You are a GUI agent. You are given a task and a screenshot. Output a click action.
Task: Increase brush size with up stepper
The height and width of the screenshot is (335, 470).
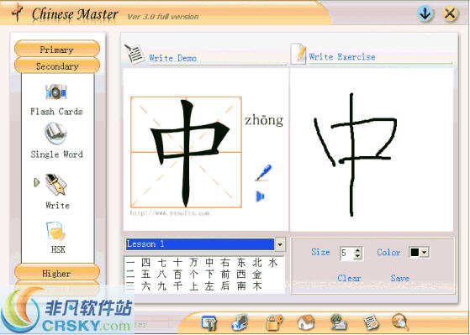point(357,250)
